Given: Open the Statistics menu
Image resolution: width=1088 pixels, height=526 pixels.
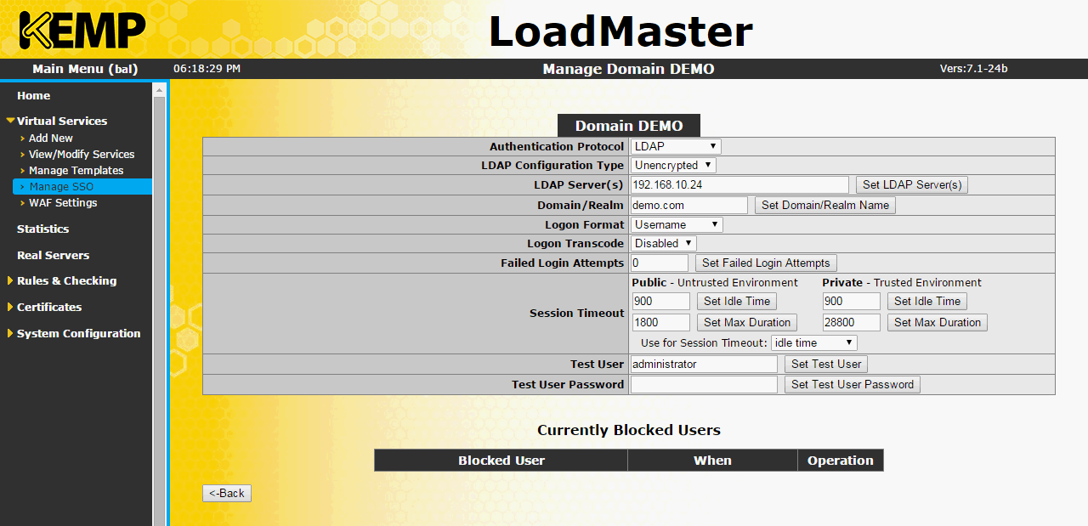Looking at the screenshot, I should pos(42,229).
